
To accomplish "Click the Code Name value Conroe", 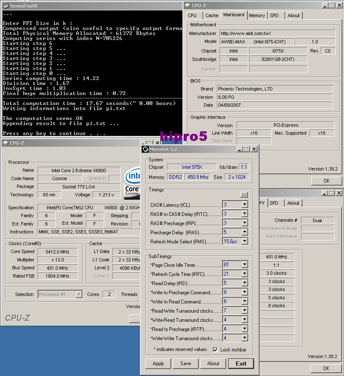I will [x=60, y=178].
